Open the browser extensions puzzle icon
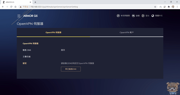The width and height of the screenshot is (180, 95). click(169, 7)
